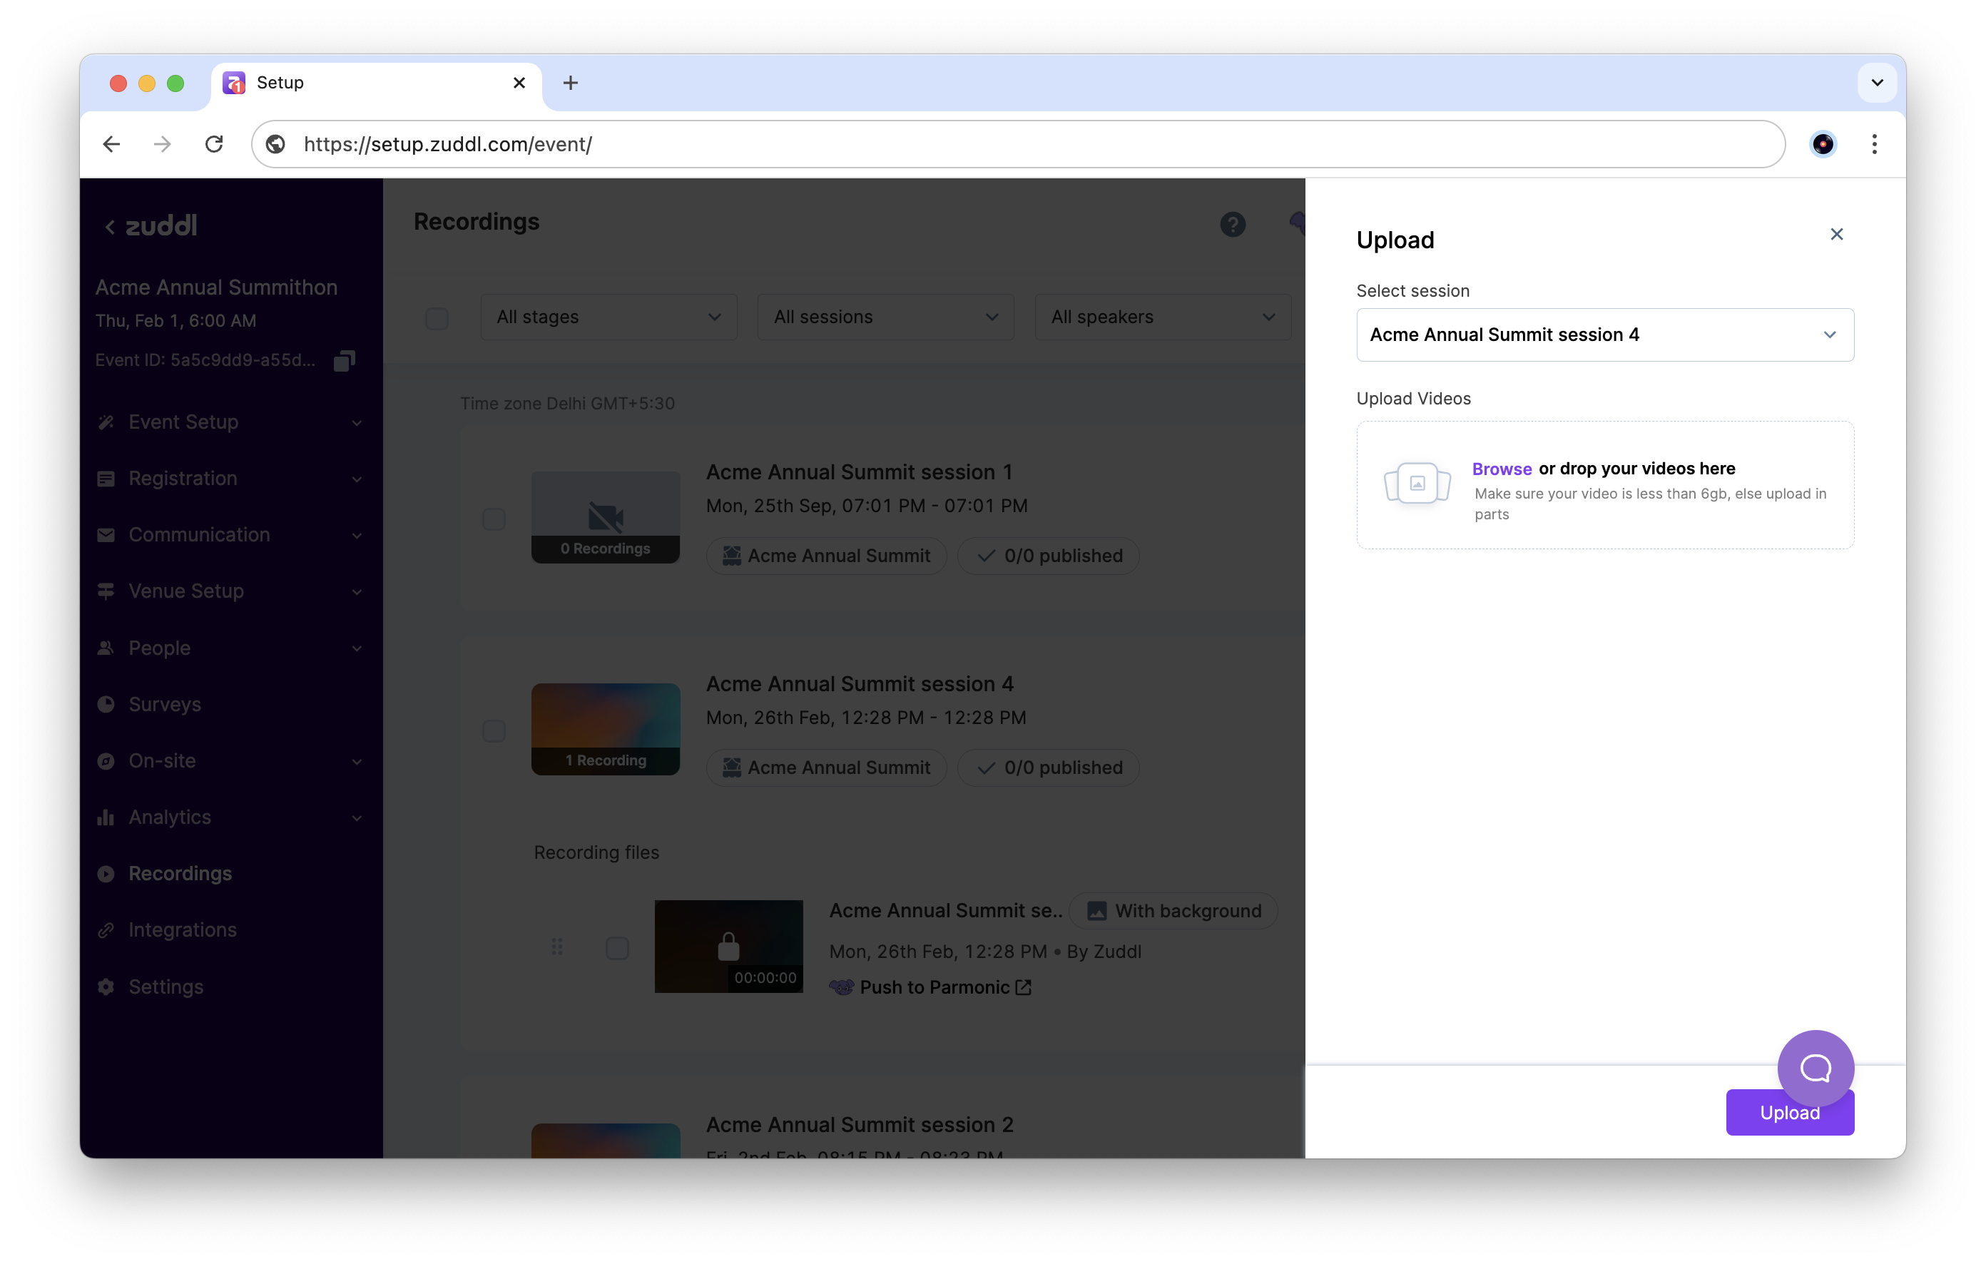Click the help question mark icon
Image resolution: width=1986 pixels, height=1264 pixels.
click(1232, 224)
